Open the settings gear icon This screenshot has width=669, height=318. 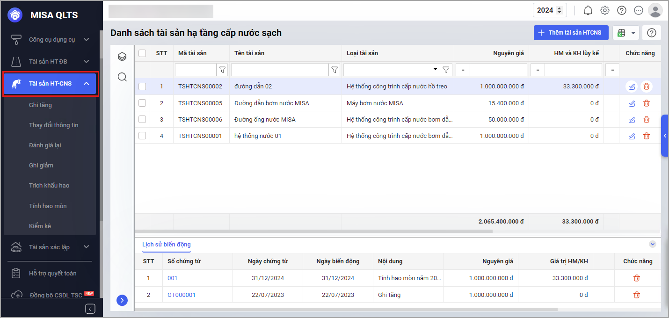pyautogui.click(x=605, y=10)
